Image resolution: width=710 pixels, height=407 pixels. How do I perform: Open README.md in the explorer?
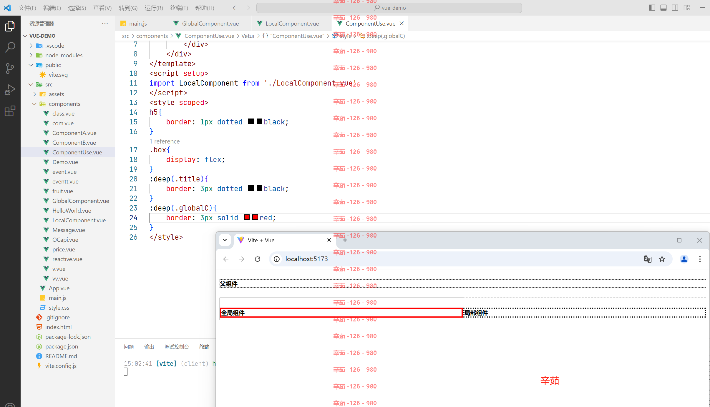tap(61, 356)
